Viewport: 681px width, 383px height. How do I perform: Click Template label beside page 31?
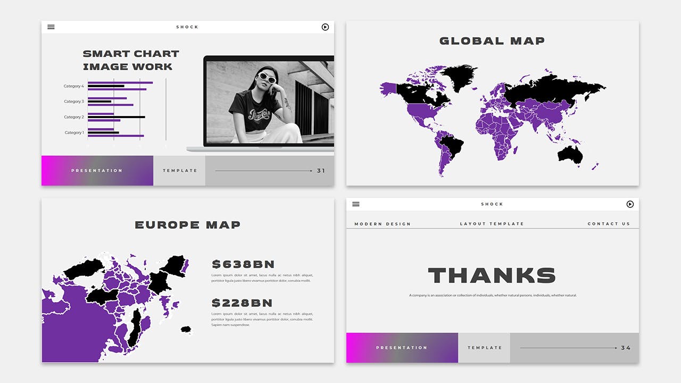coord(180,171)
